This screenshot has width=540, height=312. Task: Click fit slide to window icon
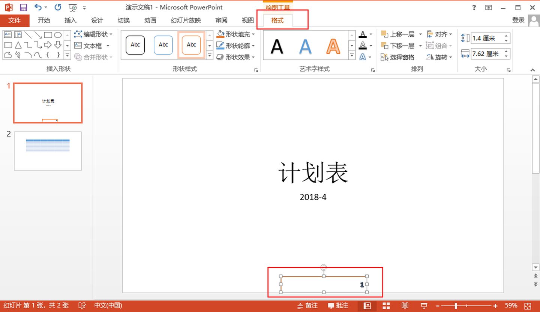tap(528, 306)
